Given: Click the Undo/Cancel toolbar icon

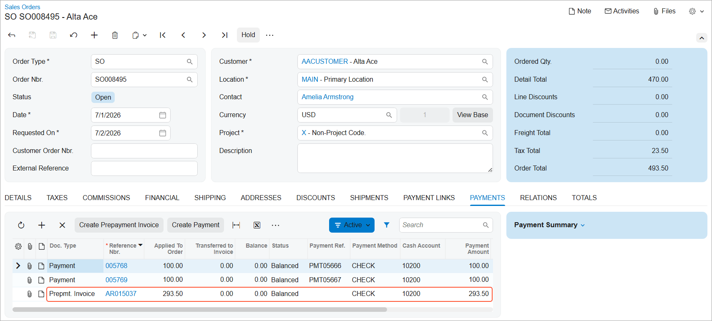Looking at the screenshot, I should [74, 35].
